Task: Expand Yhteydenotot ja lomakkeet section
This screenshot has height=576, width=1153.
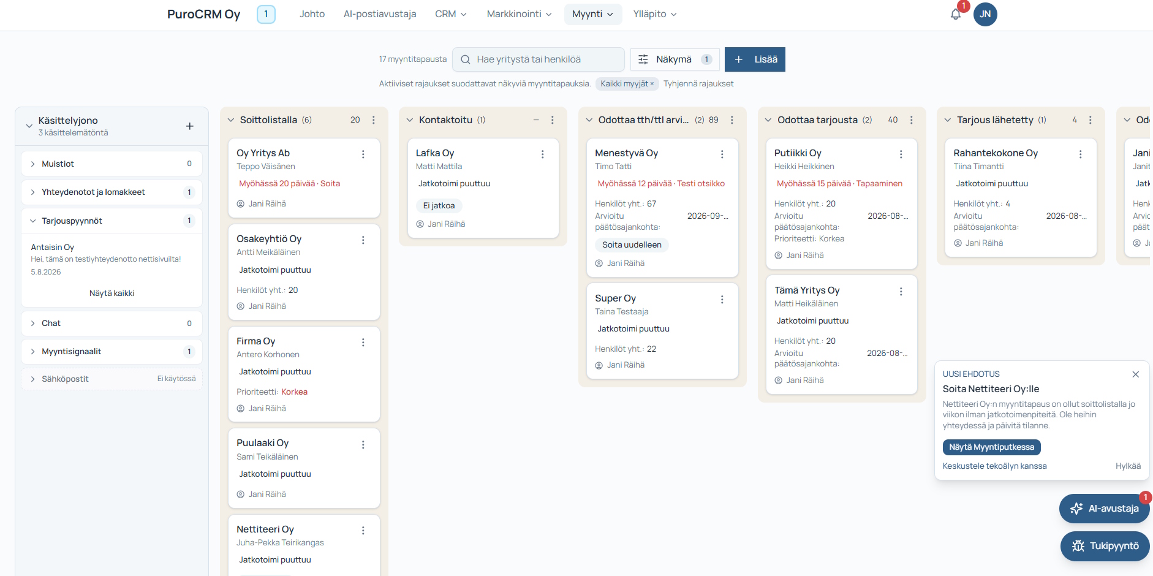Action: [x=112, y=192]
